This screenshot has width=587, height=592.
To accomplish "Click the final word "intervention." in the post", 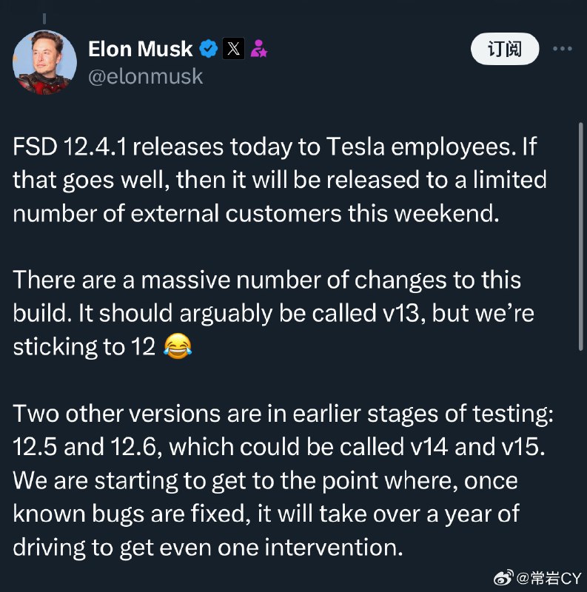I will coord(334,548).
